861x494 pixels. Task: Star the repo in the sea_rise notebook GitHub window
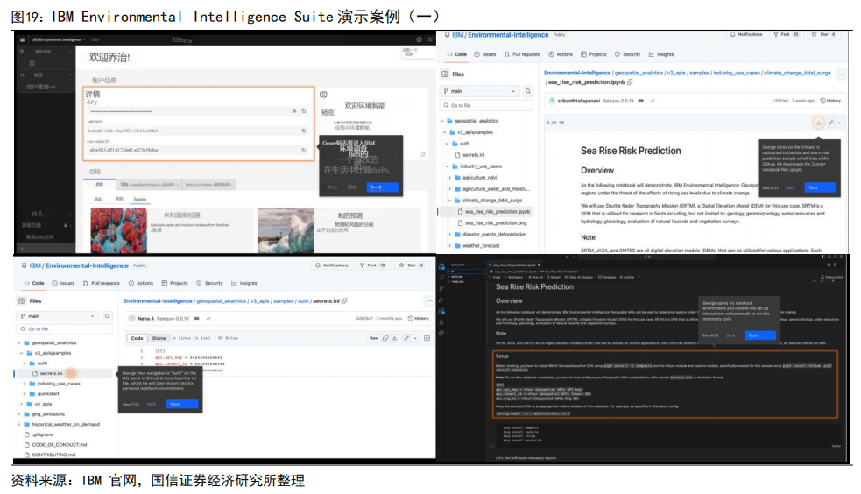point(823,34)
